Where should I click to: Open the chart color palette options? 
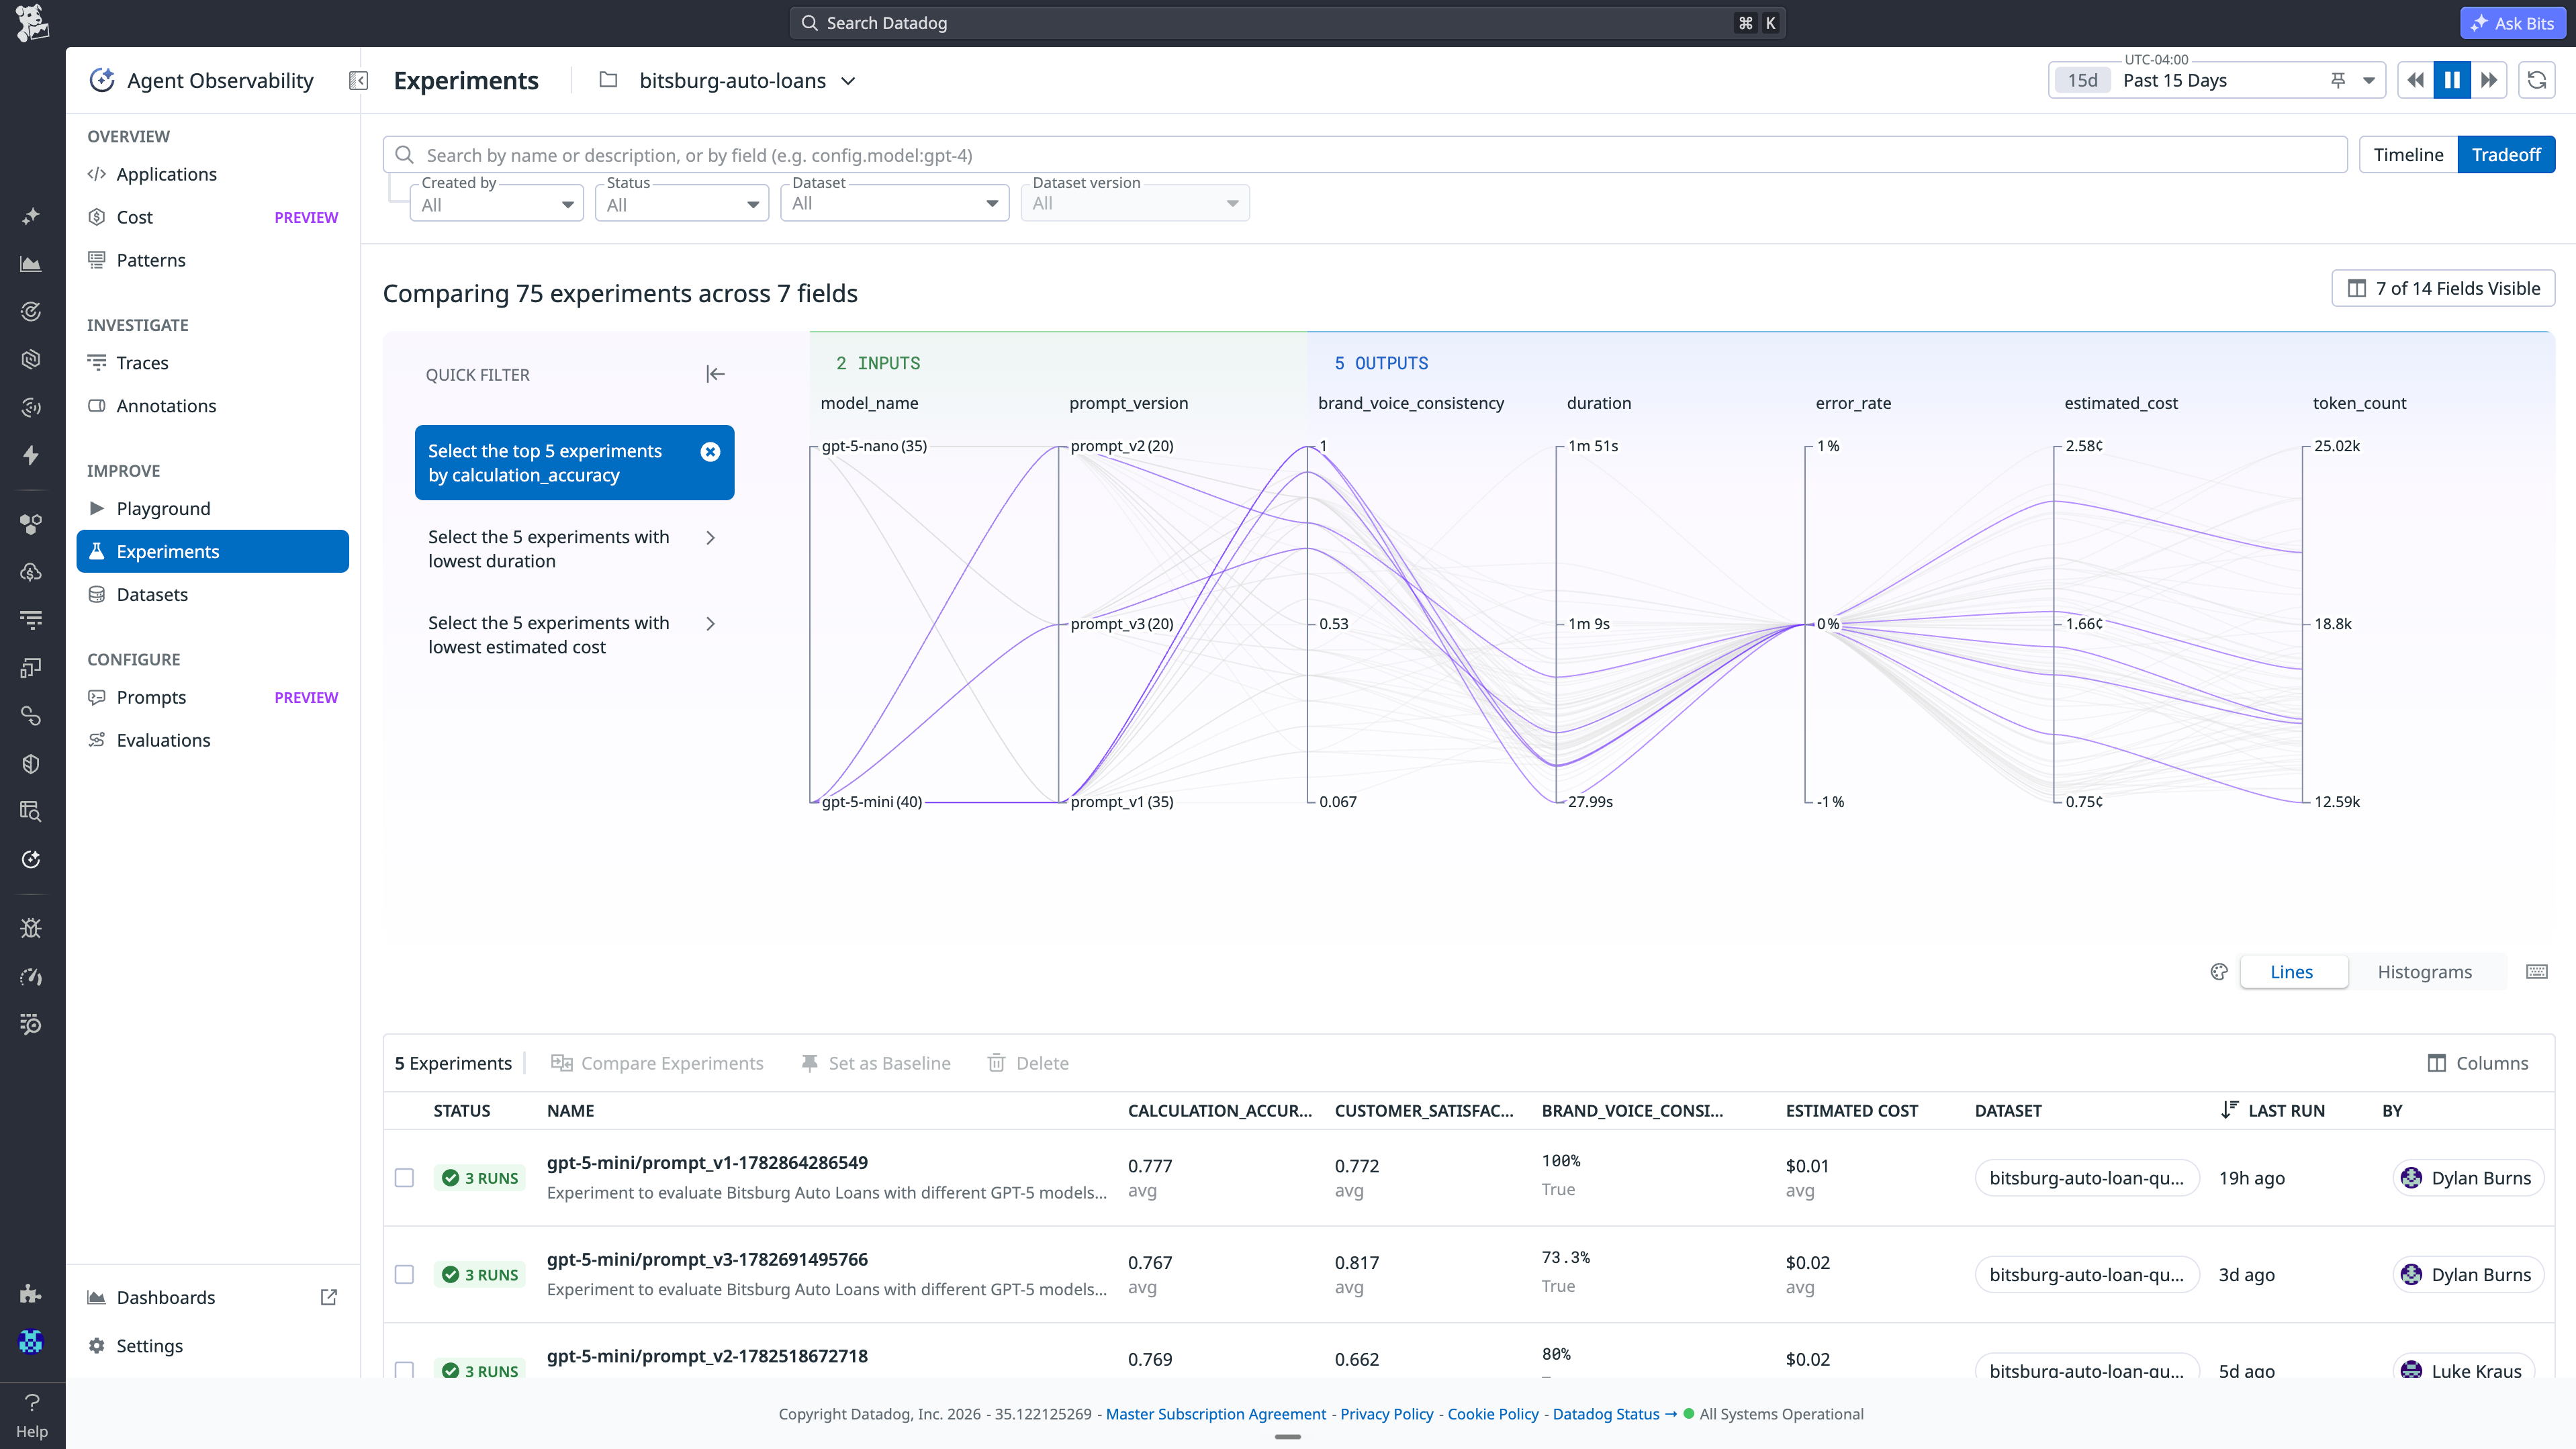tap(2219, 972)
